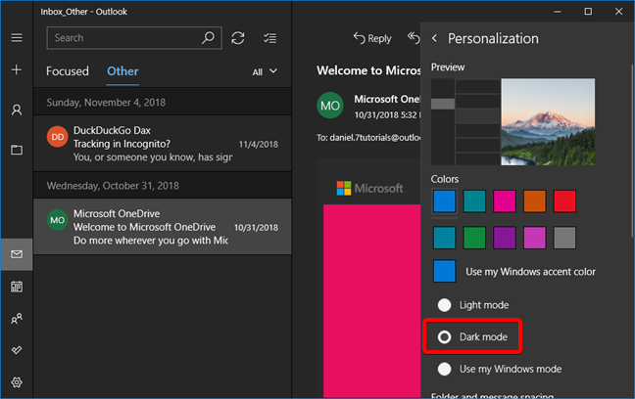The width and height of the screenshot is (635, 399).
Task: Pick the blue color swatch
Action: point(444,200)
